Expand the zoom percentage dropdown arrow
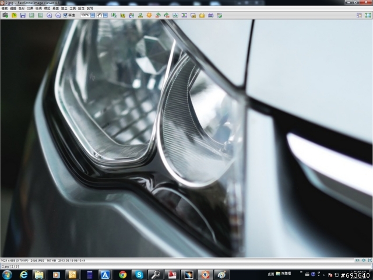This screenshot has height=280, width=373. 93,15
